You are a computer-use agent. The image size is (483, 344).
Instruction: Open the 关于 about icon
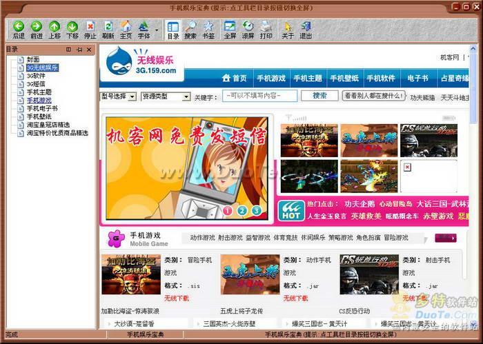click(288, 26)
